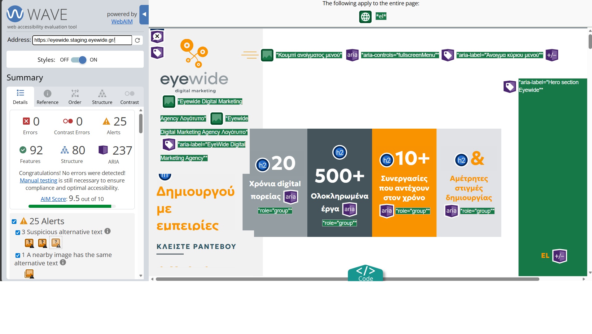The image size is (592, 334).
Task: Click the nearby image same alt text icon
Action: click(29, 274)
